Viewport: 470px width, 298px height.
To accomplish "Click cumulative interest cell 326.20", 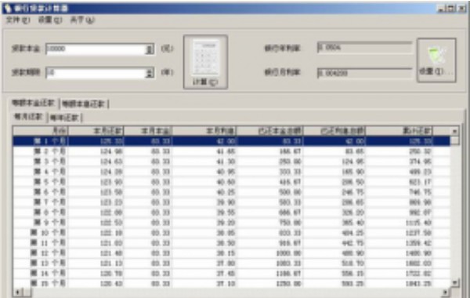I will (x=353, y=213).
